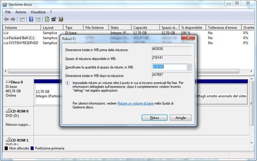Click the Annulla button
The image size is (257, 161).
click(x=181, y=118)
